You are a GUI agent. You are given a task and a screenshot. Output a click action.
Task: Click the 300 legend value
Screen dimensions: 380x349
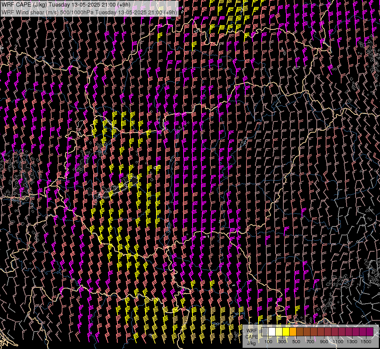coord(282,342)
